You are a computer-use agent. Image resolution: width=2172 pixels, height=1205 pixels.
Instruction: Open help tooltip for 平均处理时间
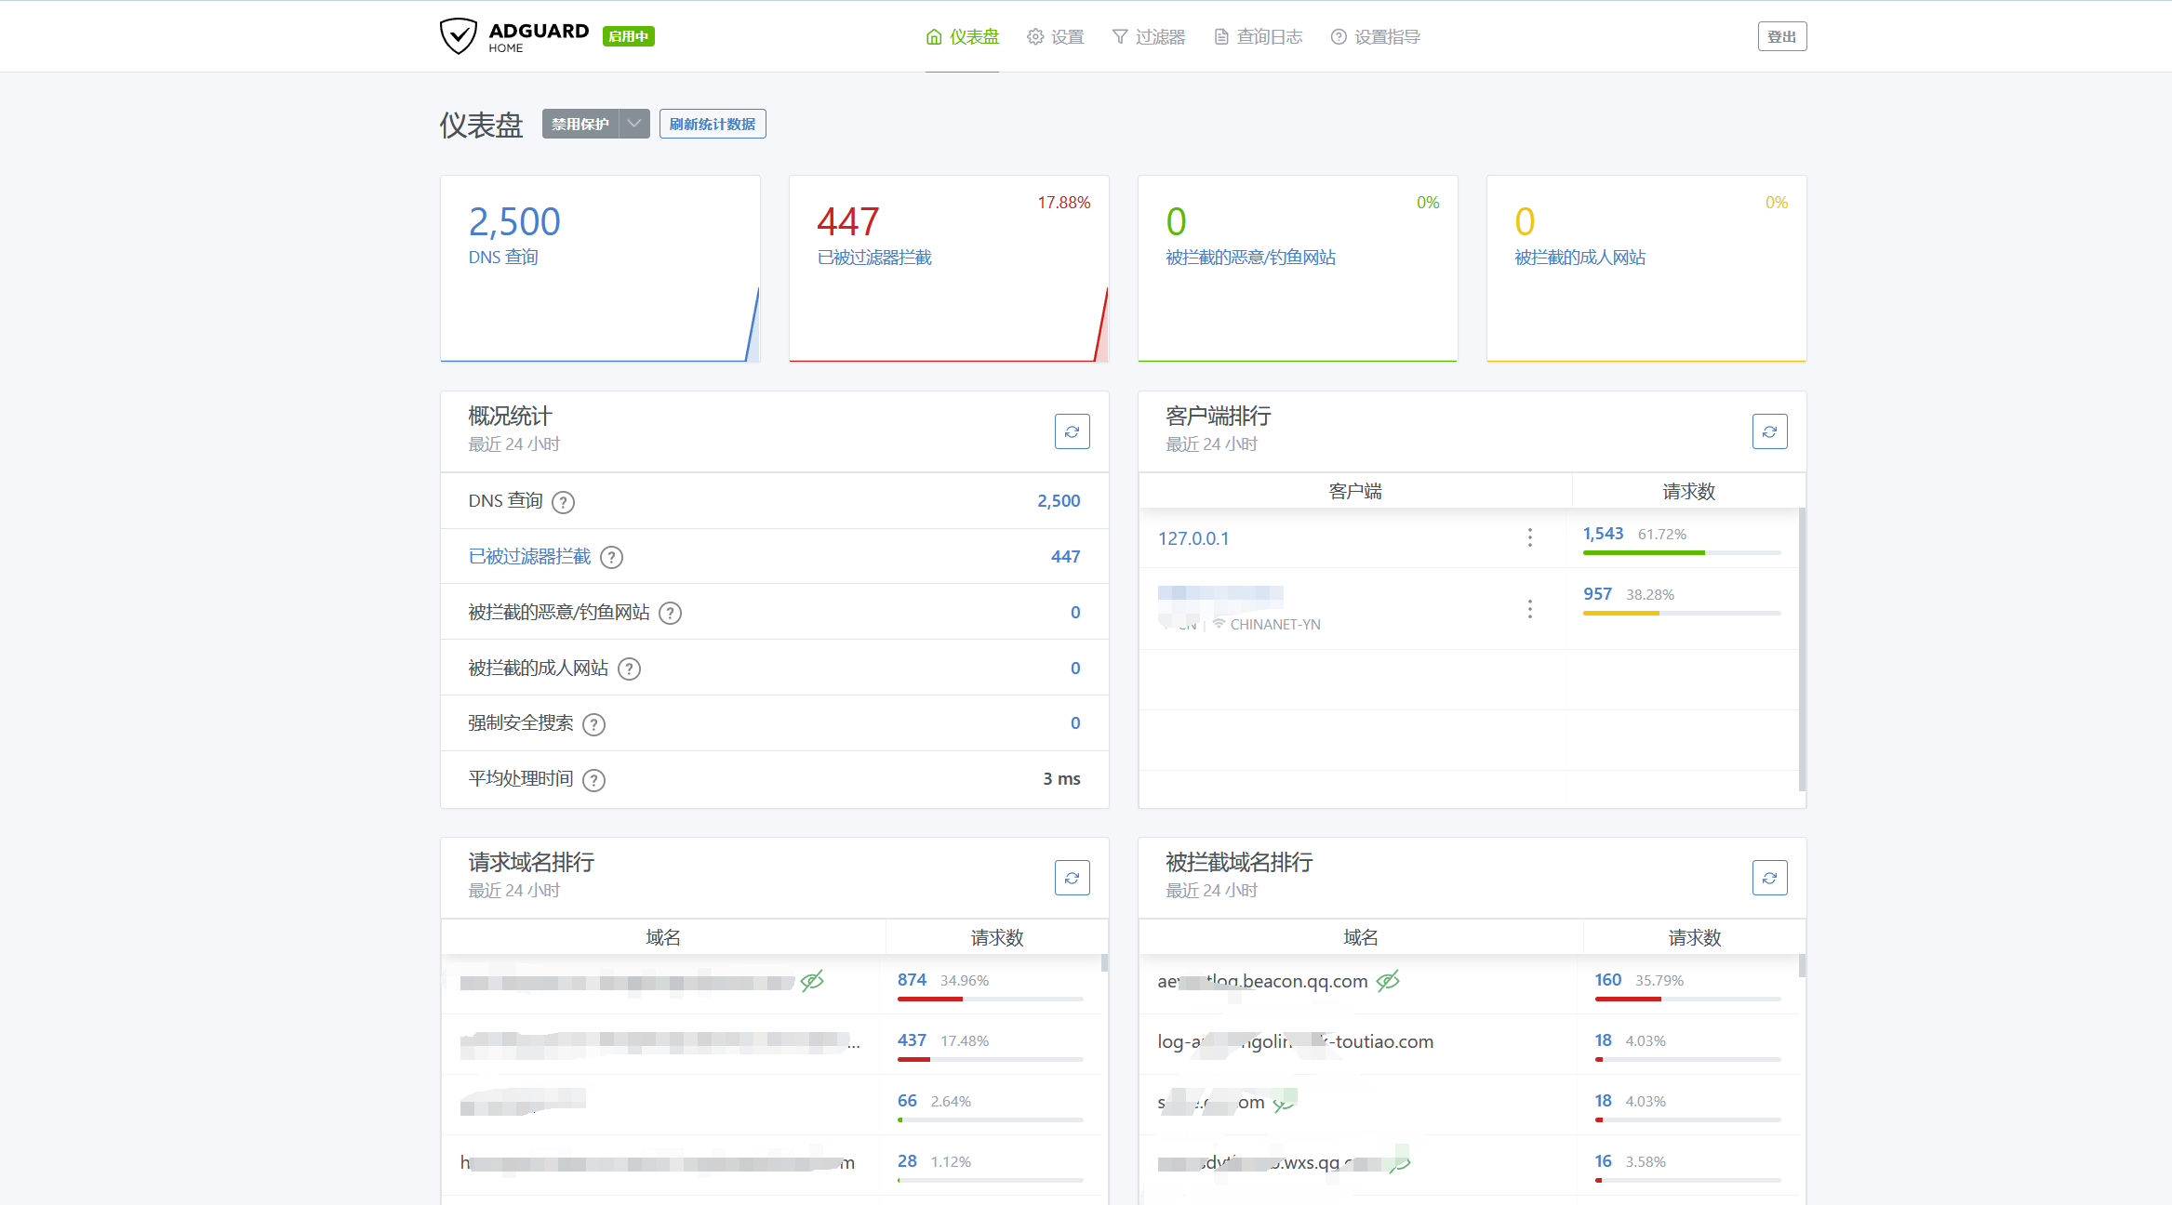pos(594,780)
